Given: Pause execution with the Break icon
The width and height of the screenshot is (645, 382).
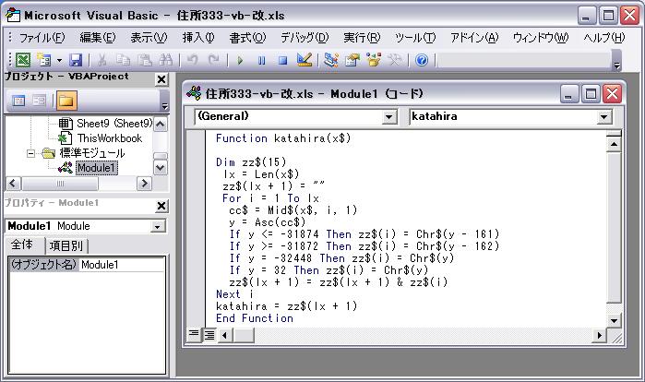Looking at the screenshot, I should (262, 61).
